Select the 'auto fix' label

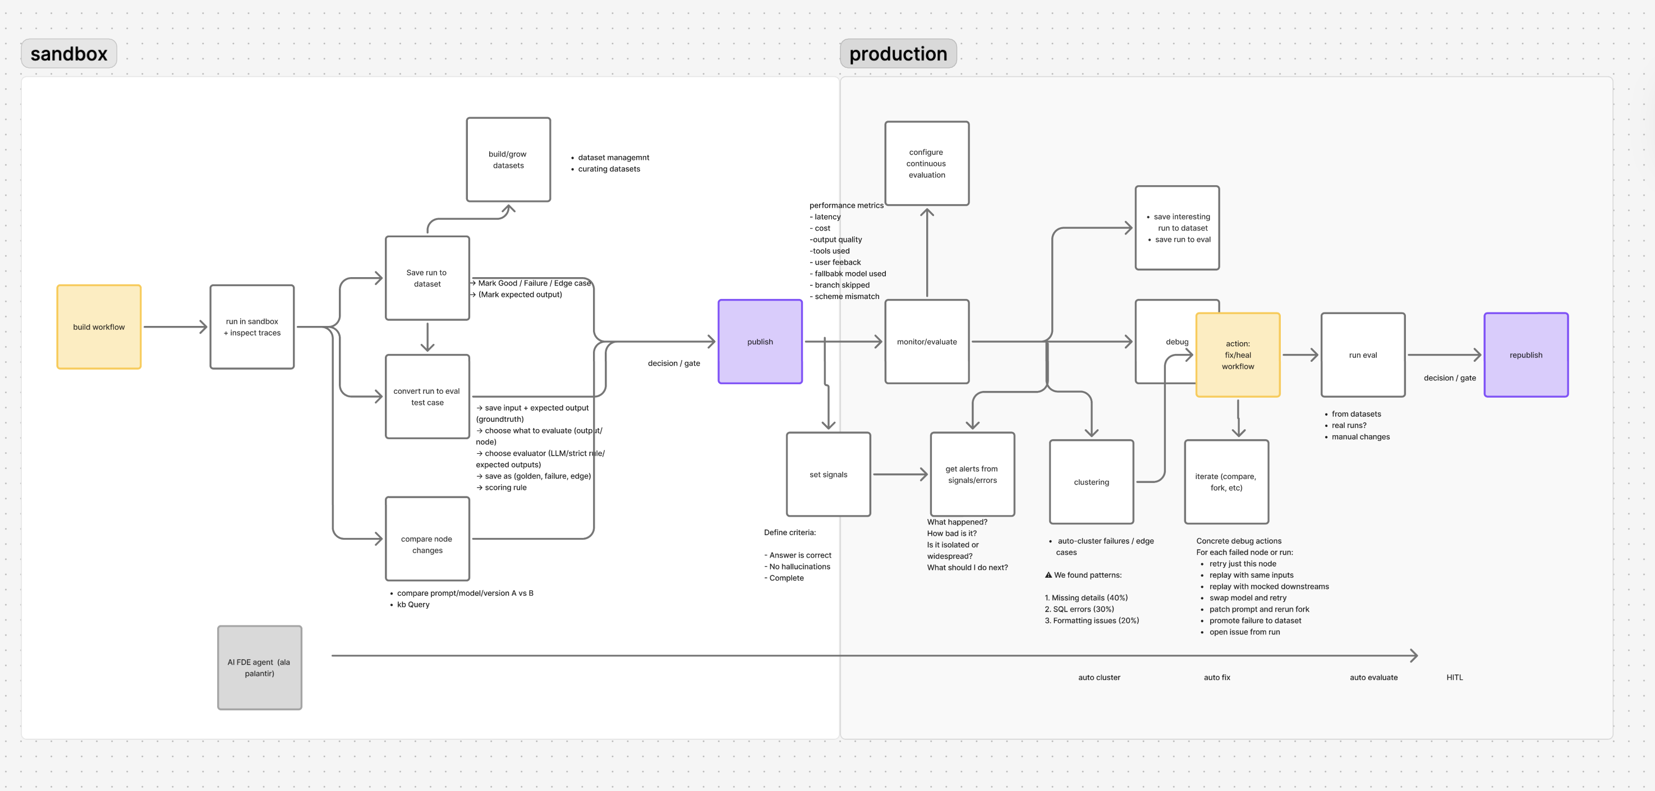(x=1217, y=678)
